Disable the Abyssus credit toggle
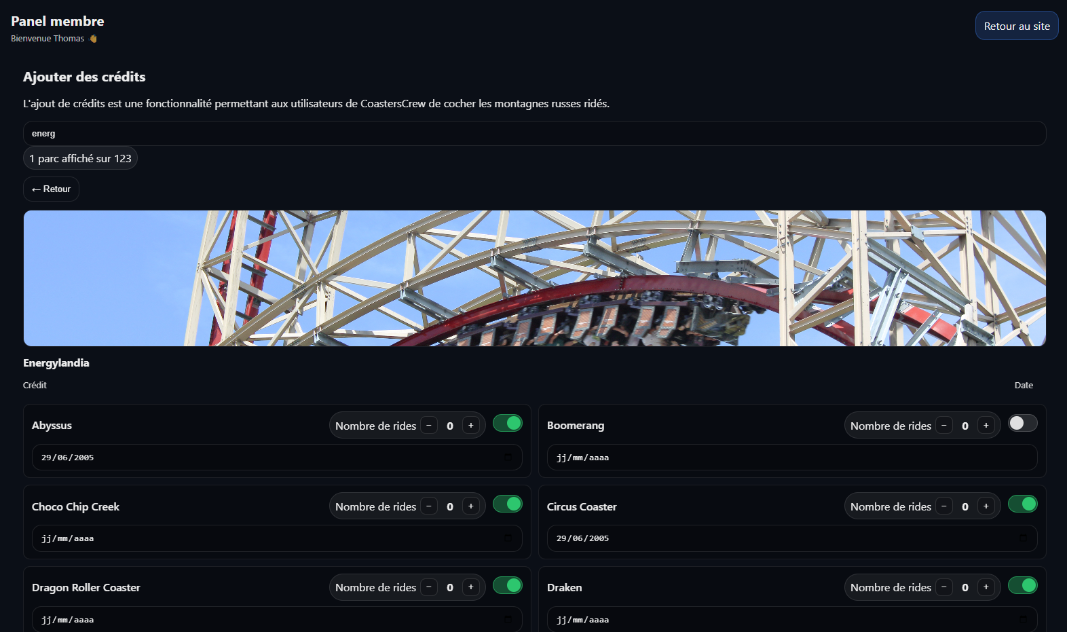Screen dimensions: 1067x632 click(507, 424)
